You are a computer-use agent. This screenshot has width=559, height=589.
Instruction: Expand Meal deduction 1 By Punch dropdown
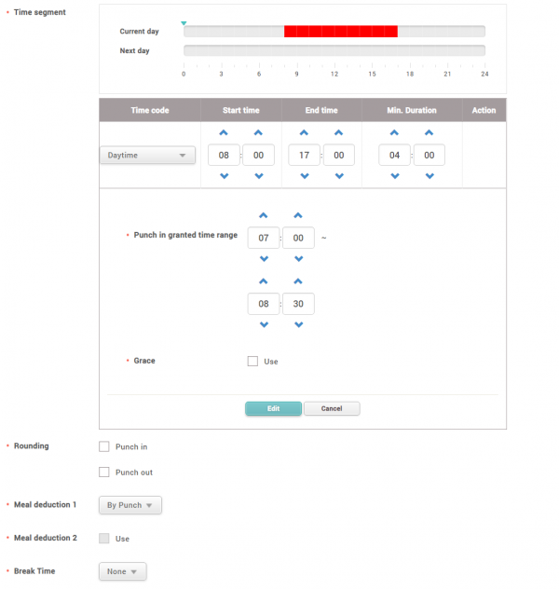pos(130,505)
